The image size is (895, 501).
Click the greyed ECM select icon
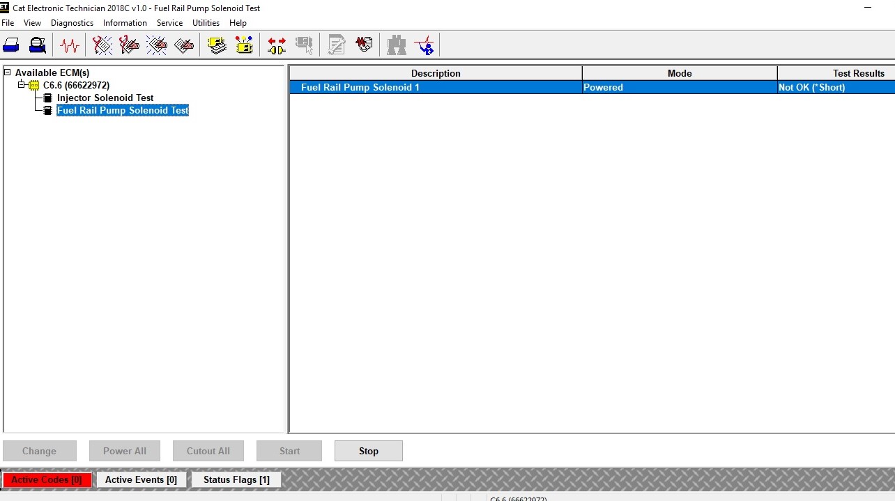pos(304,46)
